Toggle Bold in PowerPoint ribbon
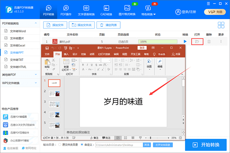Image resolution: width=230 pixels, height=153 pixels. 83,65
